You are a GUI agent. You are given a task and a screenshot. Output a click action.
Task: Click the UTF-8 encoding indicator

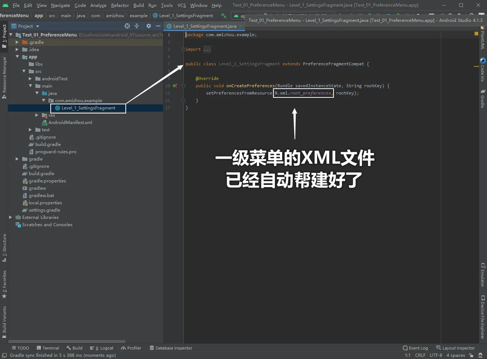coord(436,355)
